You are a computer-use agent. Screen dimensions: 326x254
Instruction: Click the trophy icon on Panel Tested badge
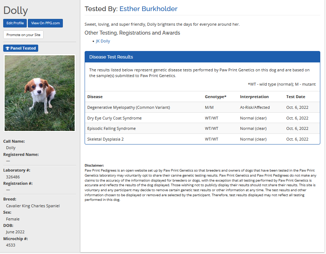(7, 48)
